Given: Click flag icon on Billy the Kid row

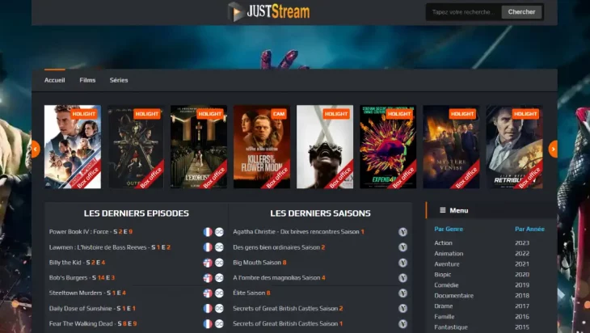Looking at the screenshot, I should 208,263.
